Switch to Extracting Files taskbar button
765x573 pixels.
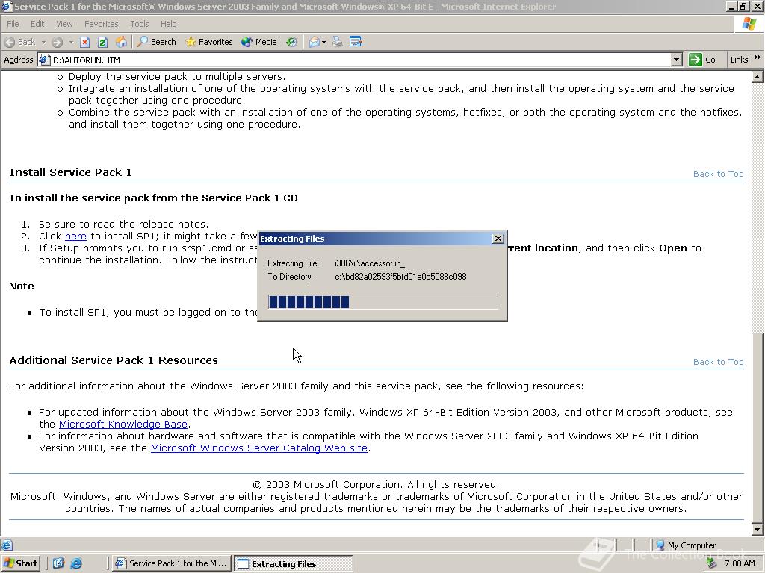click(293, 564)
